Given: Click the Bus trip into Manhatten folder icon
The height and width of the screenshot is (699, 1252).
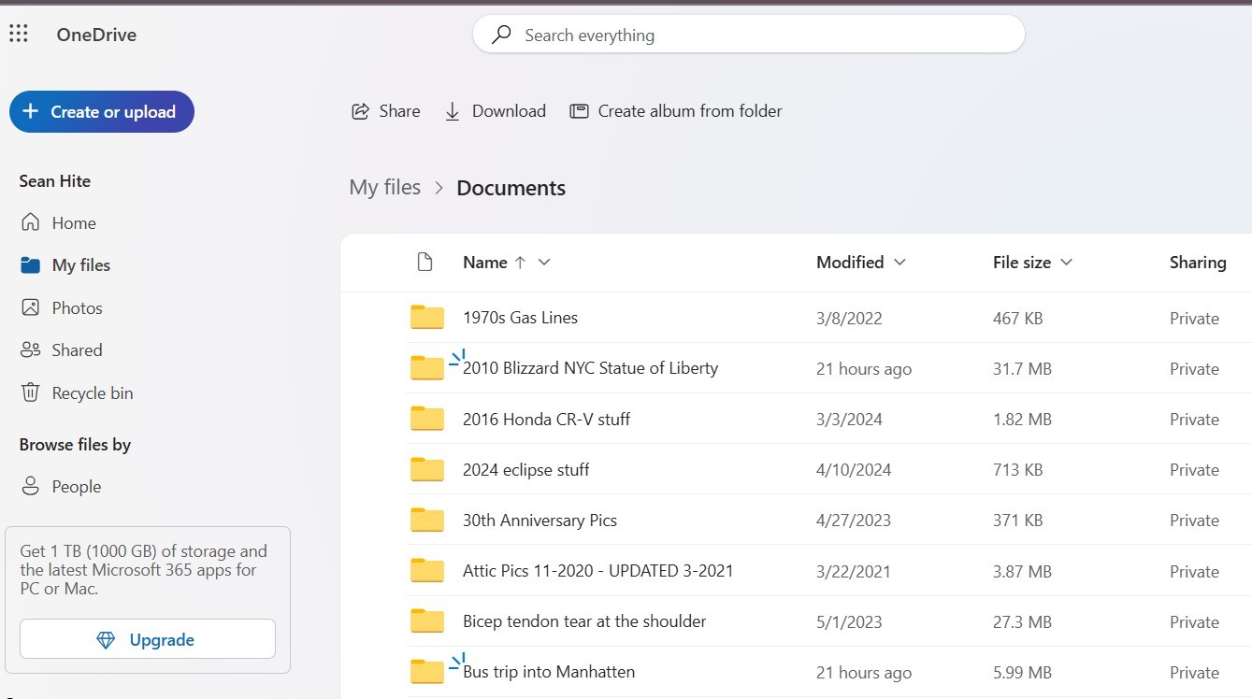Looking at the screenshot, I should coord(427,671).
